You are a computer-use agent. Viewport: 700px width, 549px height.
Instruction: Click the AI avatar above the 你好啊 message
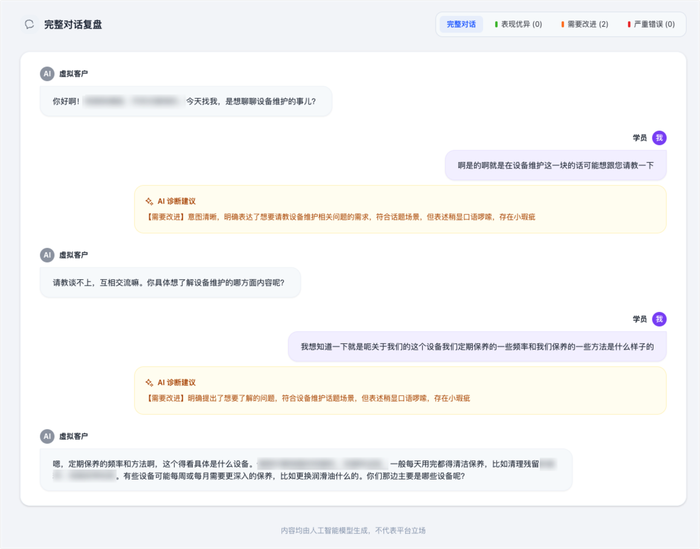pos(47,74)
